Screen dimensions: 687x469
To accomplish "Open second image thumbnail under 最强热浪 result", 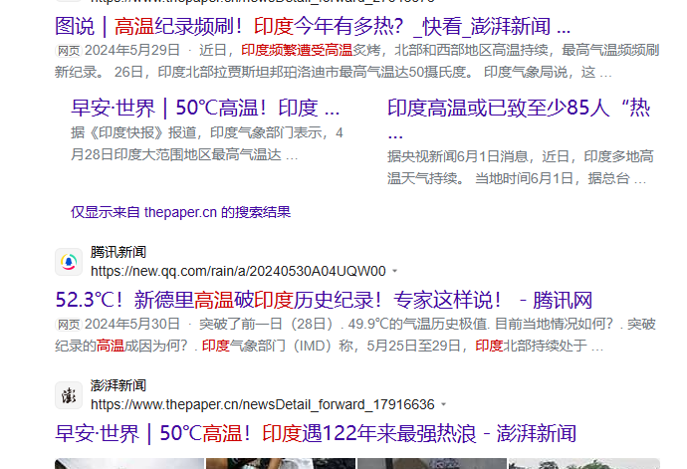I will [281, 463].
